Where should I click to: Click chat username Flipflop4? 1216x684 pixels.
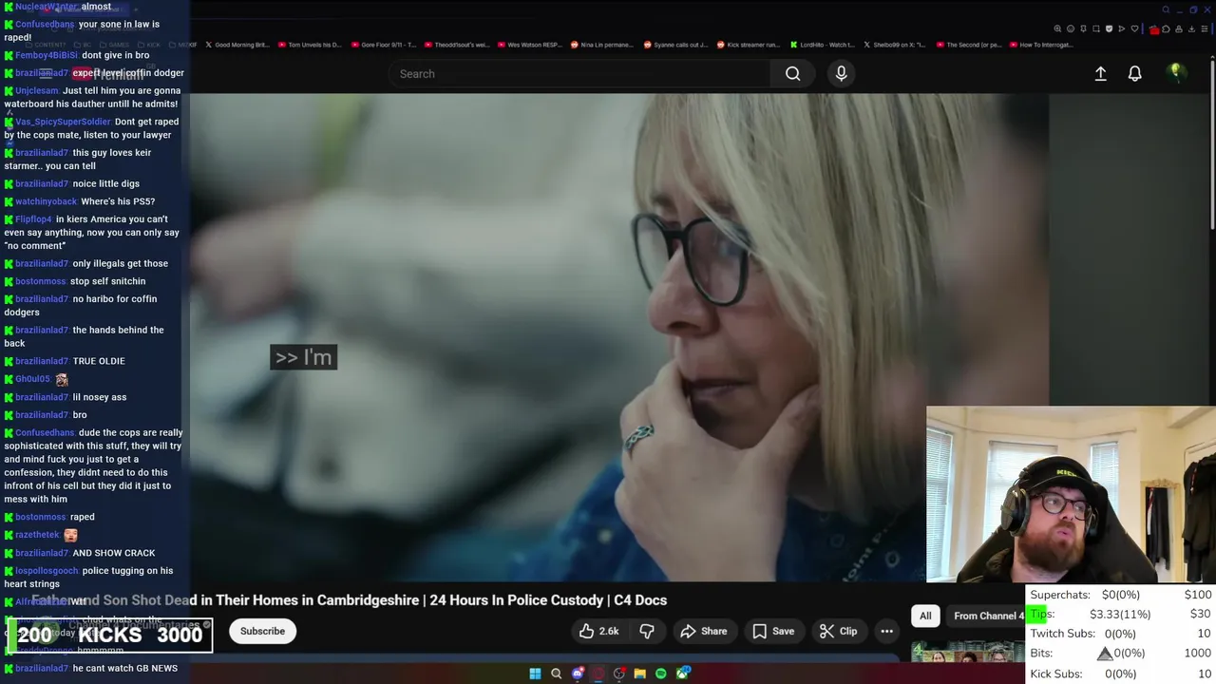coord(33,219)
